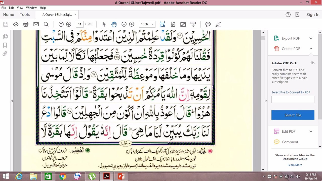The image size is (322, 181).
Task: Click the mobile link icon beside Sign In
Action: (x=297, y=15)
